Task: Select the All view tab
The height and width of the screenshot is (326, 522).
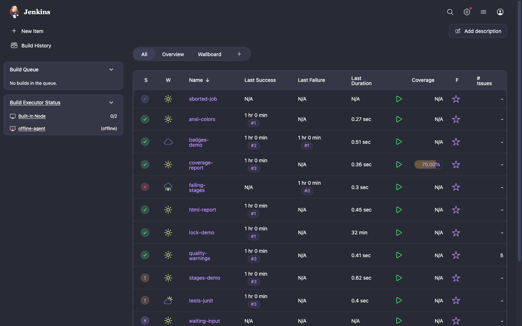Action: pyautogui.click(x=144, y=54)
